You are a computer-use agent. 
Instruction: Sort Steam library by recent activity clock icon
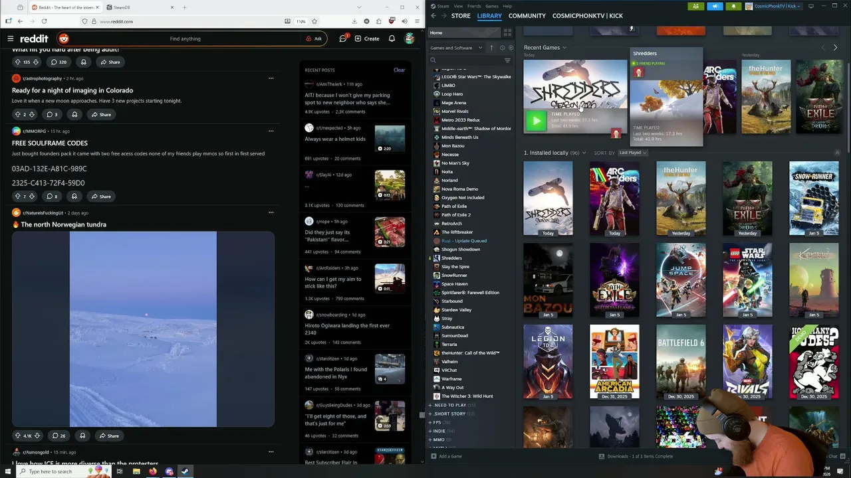[x=501, y=48]
